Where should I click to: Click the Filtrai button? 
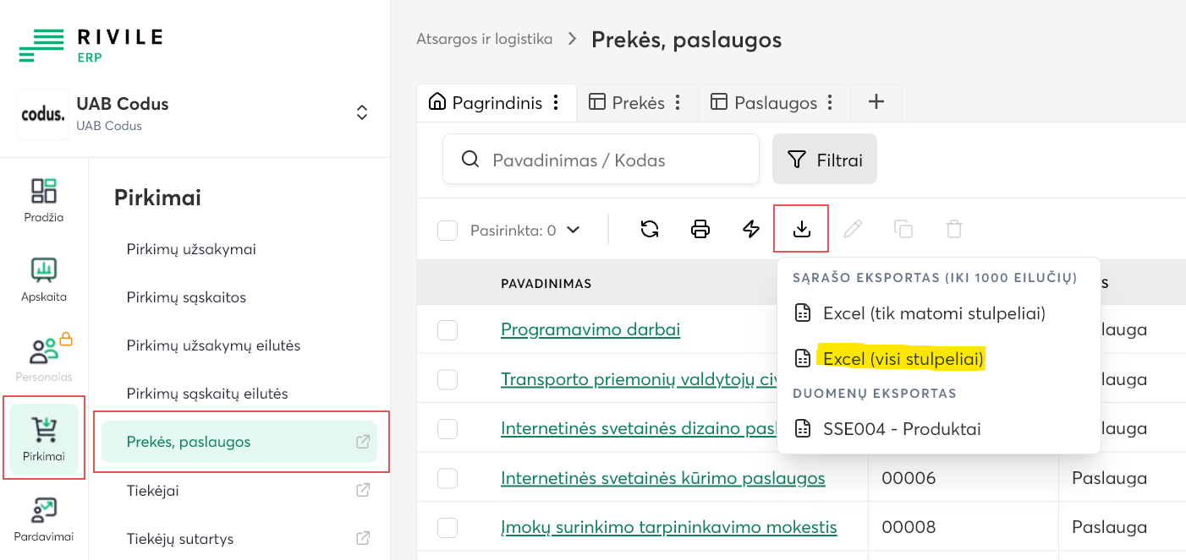point(825,159)
